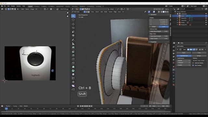
Task: Select the Scale tool in viewport toolbar
Action: pyautogui.click(x=73, y=32)
